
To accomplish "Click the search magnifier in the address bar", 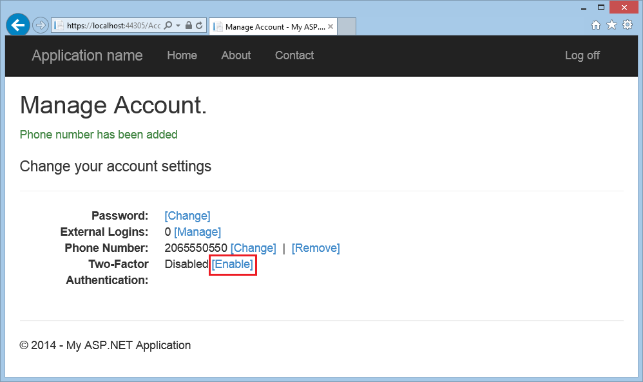I will coord(166,26).
